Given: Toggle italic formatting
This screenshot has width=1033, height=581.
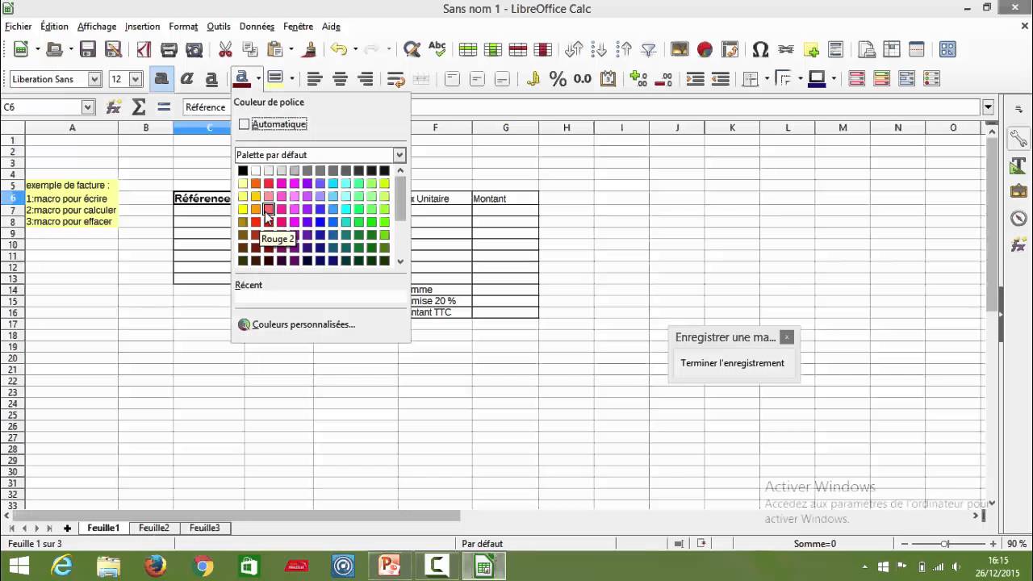Looking at the screenshot, I should click(x=186, y=79).
